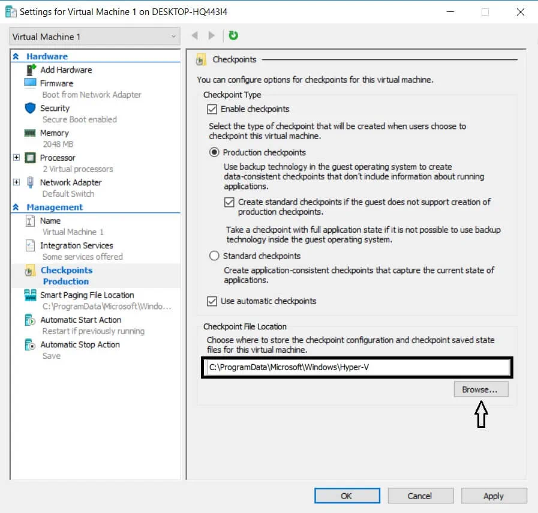Select the Firmware icon in Hardware list
The height and width of the screenshot is (513, 538).
30,83
